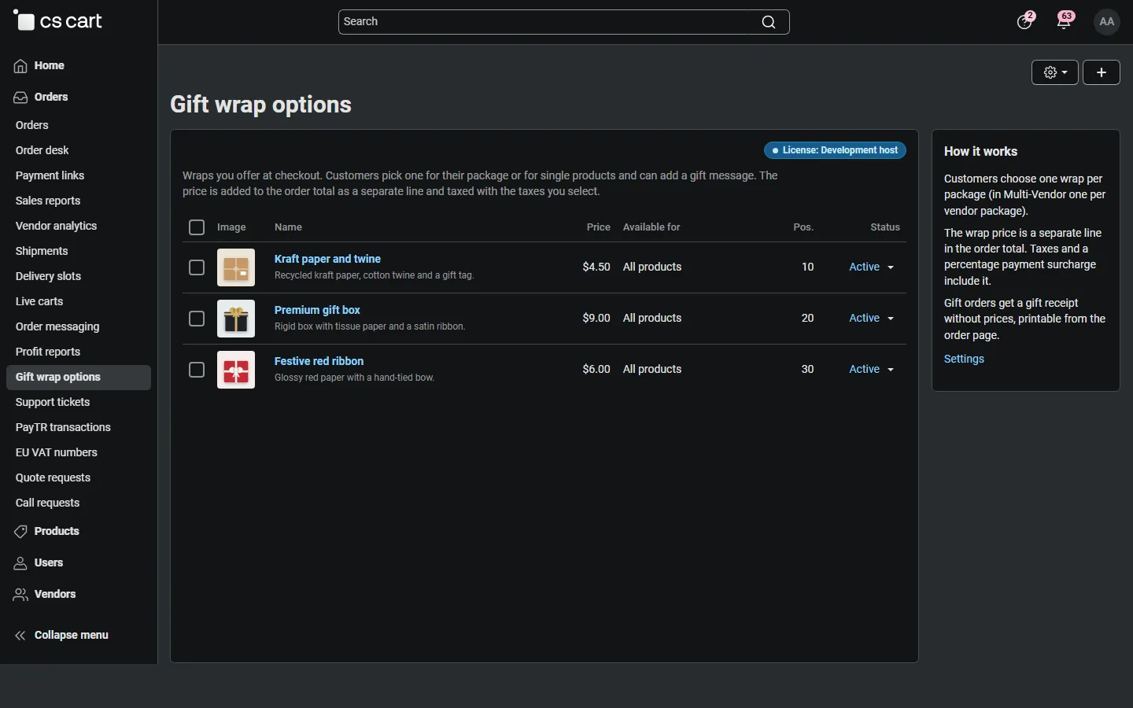Check the Premium gift box row checkbox
The height and width of the screenshot is (708, 1133).
(197, 319)
